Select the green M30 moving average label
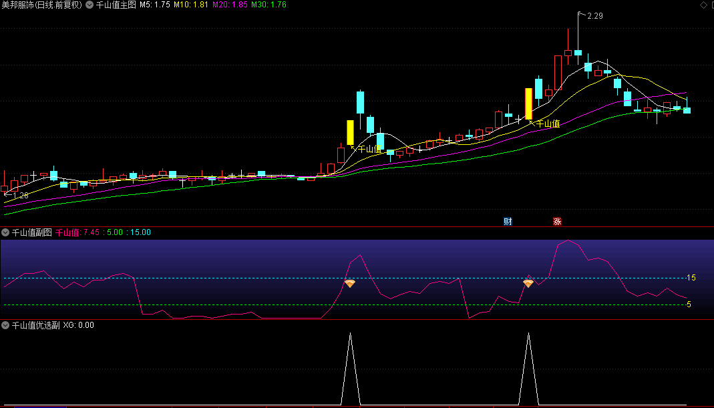This screenshot has width=714, height=408. click(x=269, y=5)
